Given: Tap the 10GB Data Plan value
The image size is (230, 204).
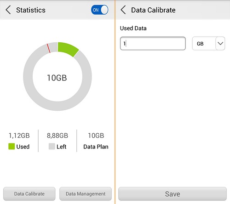Looking at the screenshot, I should pyautogui.click(x=96, y=136).
